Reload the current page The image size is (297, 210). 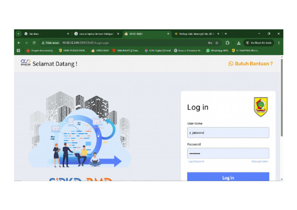click(x=34, y=43)
